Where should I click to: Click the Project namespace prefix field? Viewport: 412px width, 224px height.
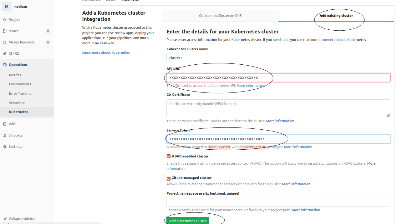(278, 202)
